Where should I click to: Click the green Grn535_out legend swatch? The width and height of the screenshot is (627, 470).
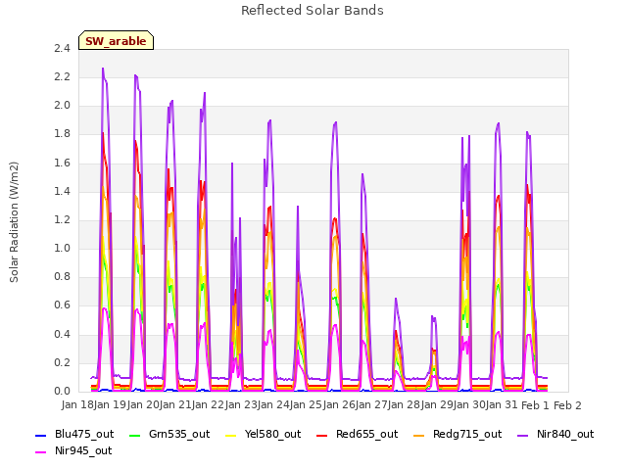pos(135,435)
